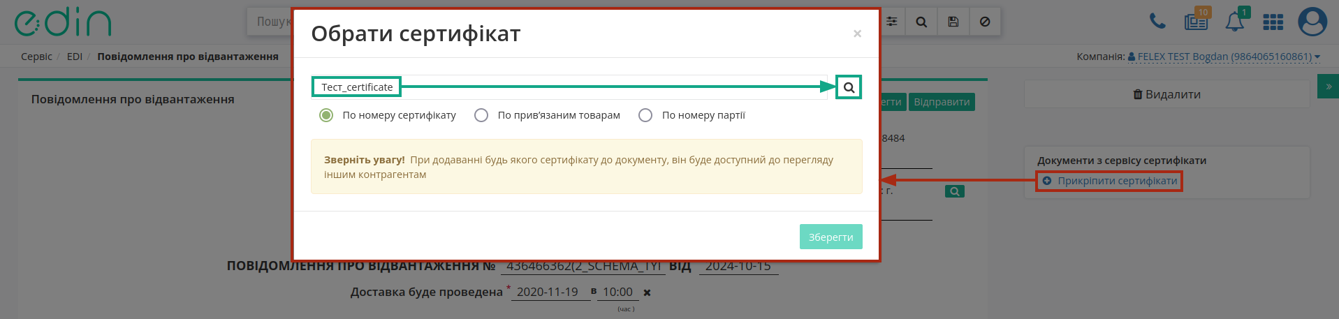
Task: Click the delivery date field 2020-11-19
Action: (550, 292)
